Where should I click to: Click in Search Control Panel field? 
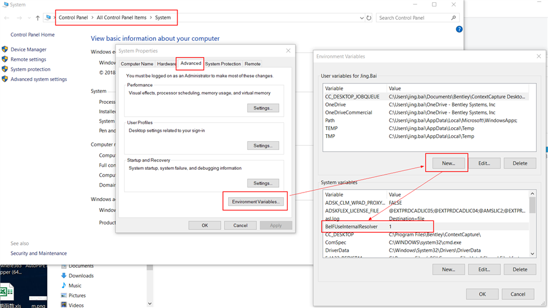413,18
